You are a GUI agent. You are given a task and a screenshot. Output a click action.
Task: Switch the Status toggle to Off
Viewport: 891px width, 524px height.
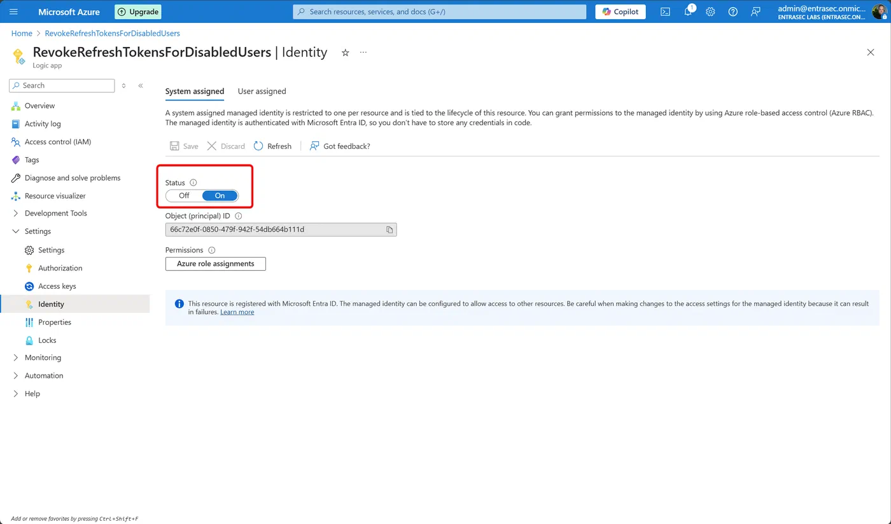184,196
